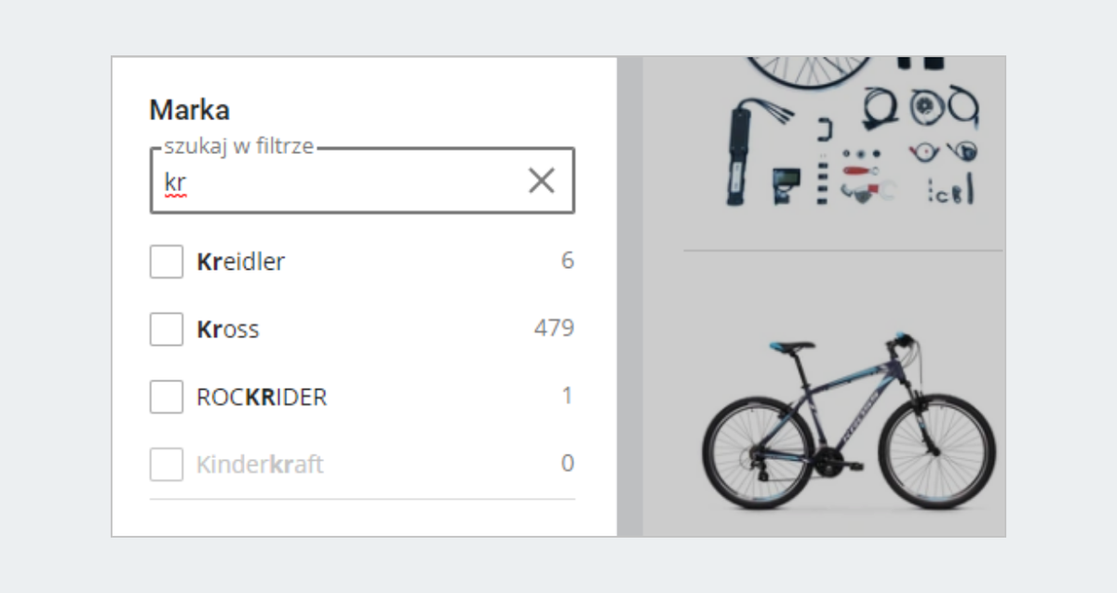Enable the Kreidler brand checkbox
1117x593 pixels.
(167, 262)
